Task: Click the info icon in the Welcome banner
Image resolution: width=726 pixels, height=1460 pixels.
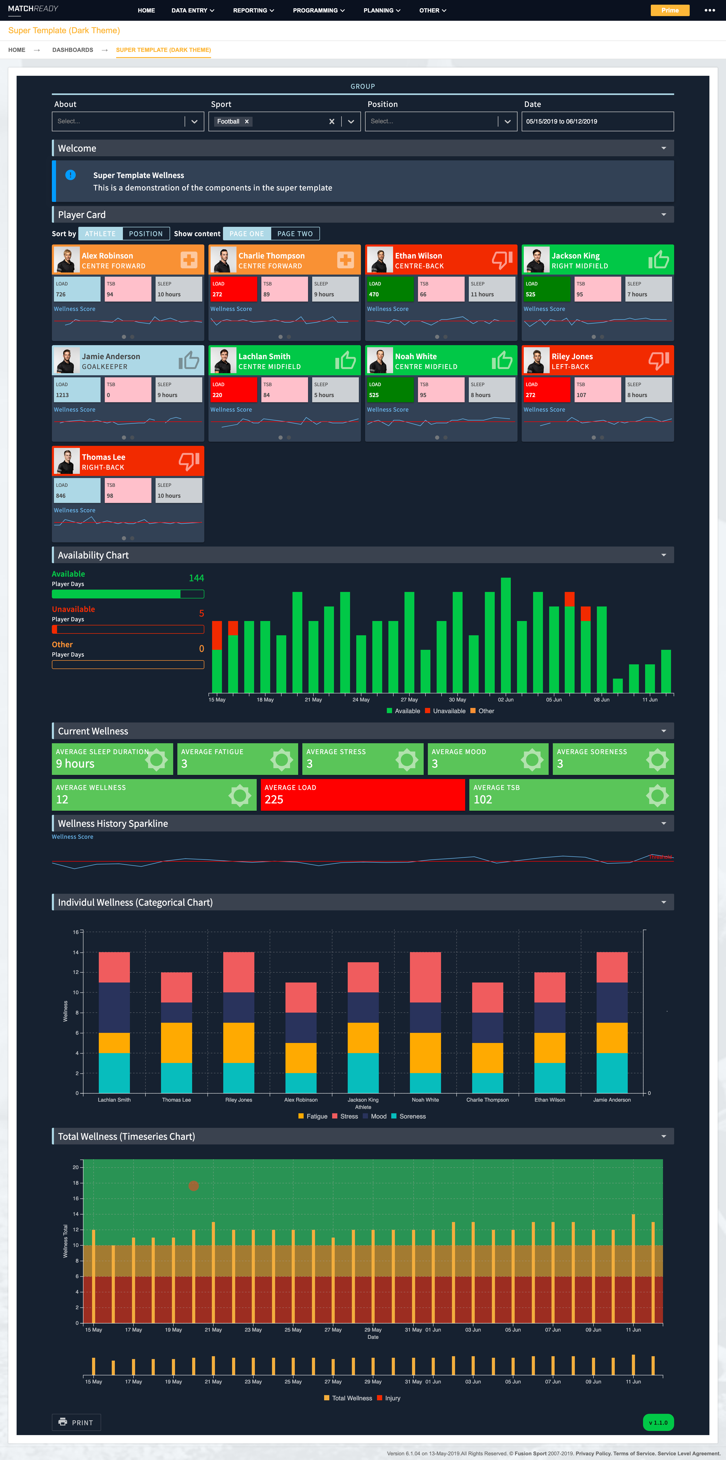Action: (71, 175)
